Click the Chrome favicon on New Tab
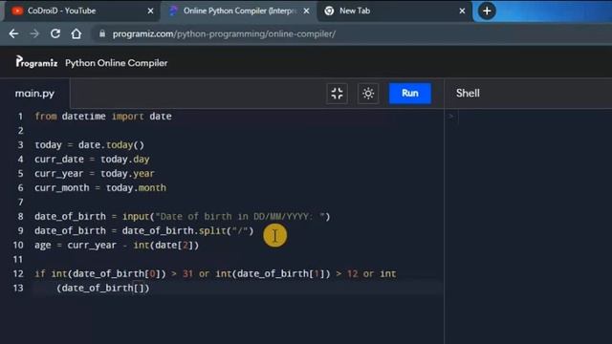 pos(329,11)
